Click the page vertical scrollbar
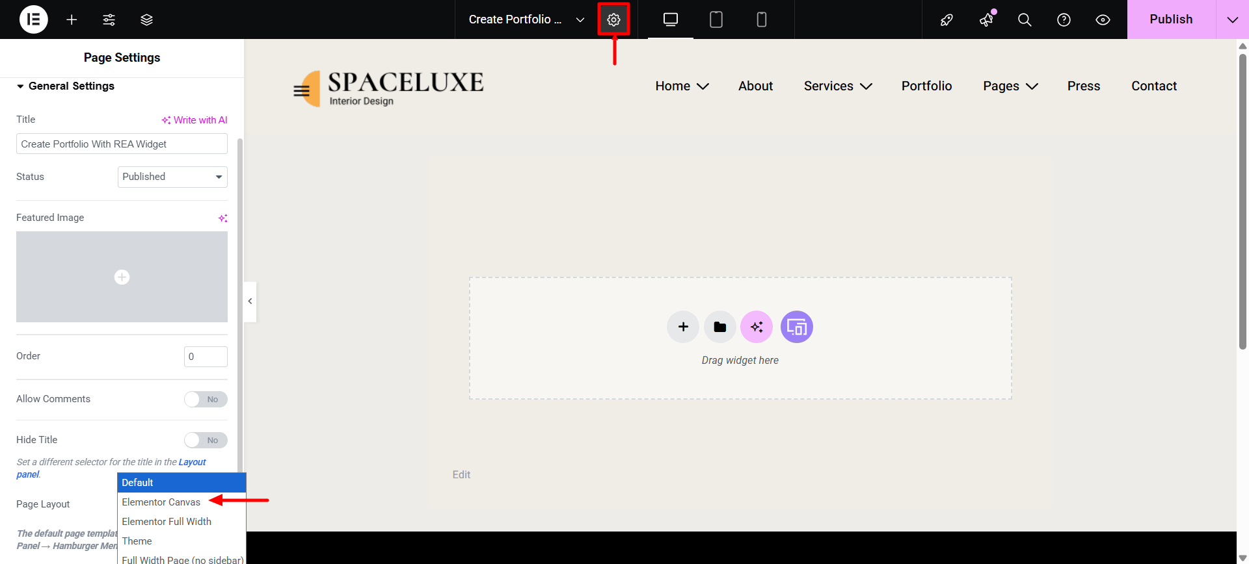The width and height of the screenshot is (1249, 564). pyautogui.click(x=1242, y=201)
